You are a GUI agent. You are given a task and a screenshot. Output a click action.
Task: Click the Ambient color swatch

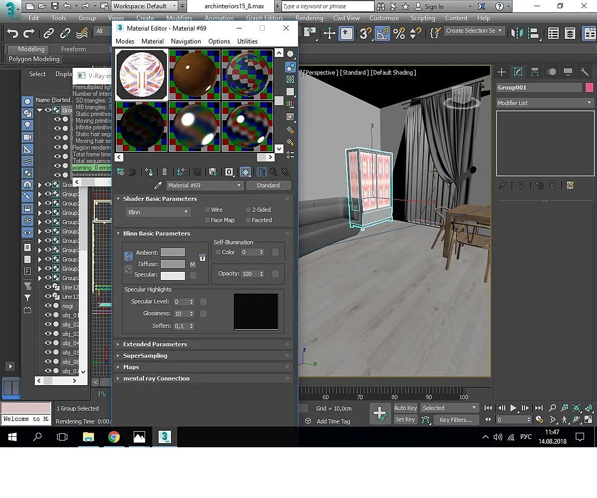(173, 252)
